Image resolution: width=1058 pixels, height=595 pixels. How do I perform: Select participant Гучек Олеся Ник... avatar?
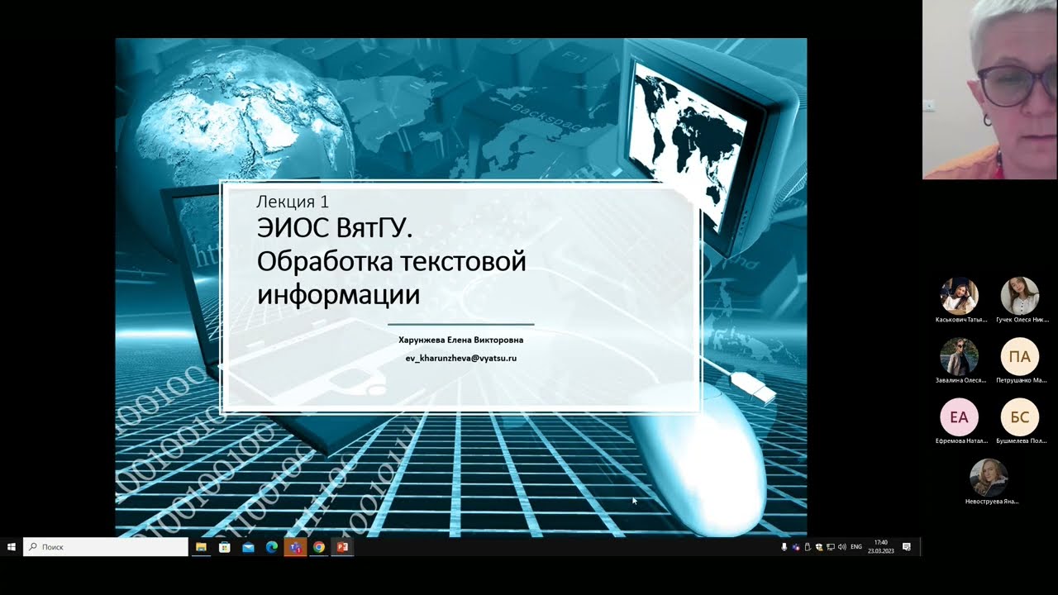coord(1020,296)
